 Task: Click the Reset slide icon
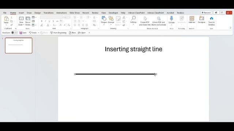pos(33,21)
